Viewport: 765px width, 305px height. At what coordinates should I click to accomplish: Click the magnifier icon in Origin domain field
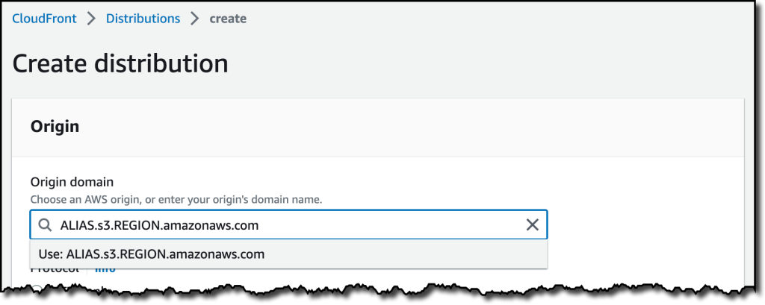(45, 225)
